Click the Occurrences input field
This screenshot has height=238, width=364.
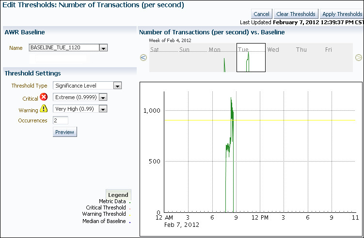[61, 120]
